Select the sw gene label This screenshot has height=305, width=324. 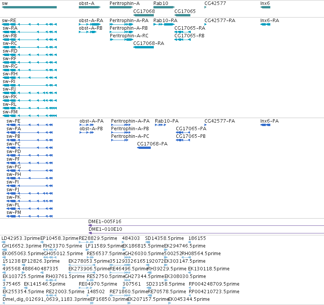(x=5, y=3)
